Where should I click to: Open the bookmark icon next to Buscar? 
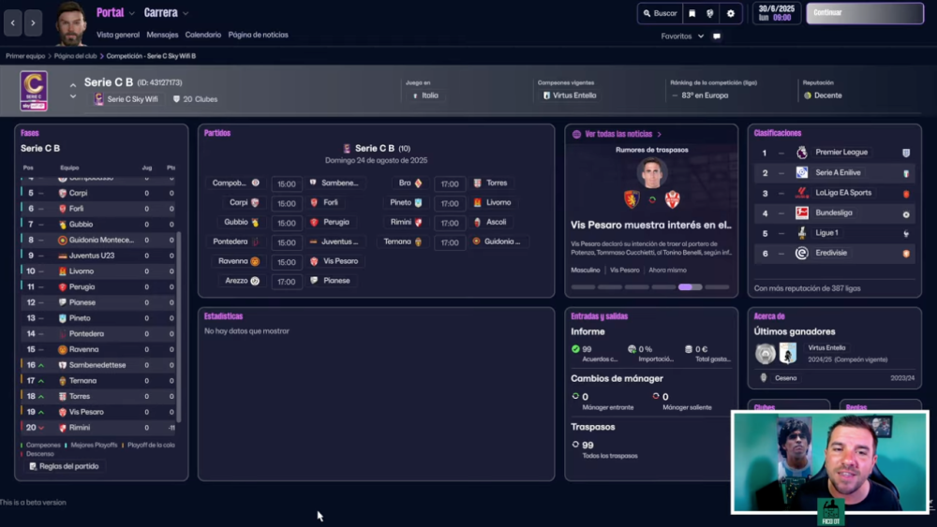click(x=692, y=14)
